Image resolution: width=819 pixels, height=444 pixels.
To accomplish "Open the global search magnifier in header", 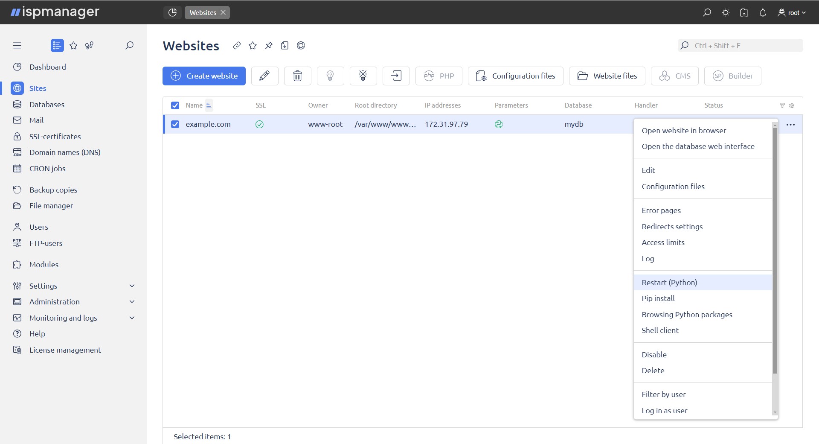I will pos(707,12).
